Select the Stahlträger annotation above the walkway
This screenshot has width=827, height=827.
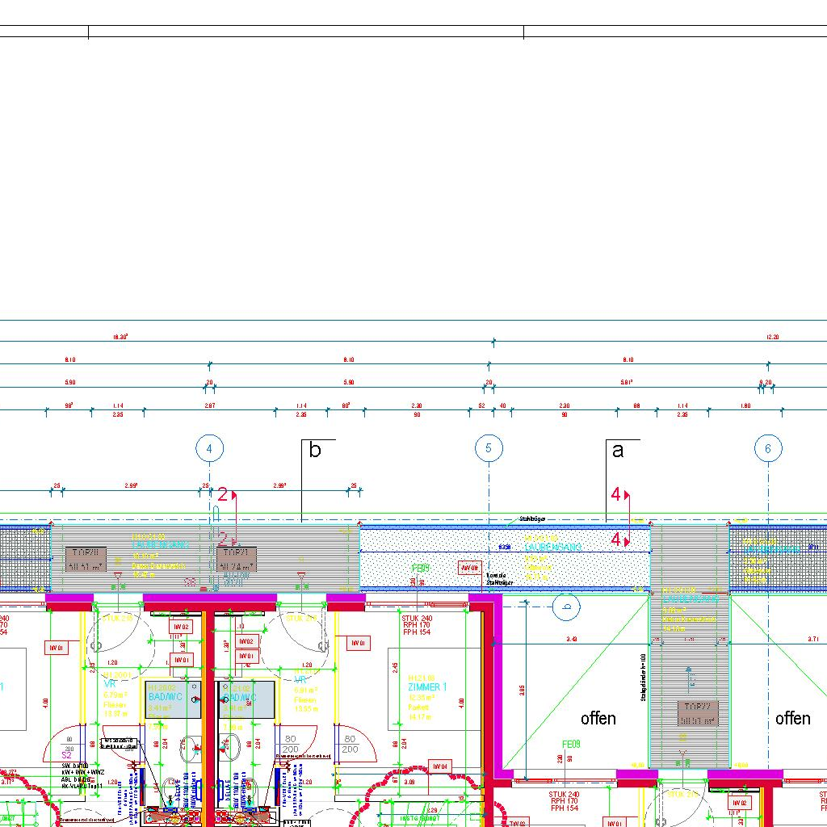coord(535,519)
